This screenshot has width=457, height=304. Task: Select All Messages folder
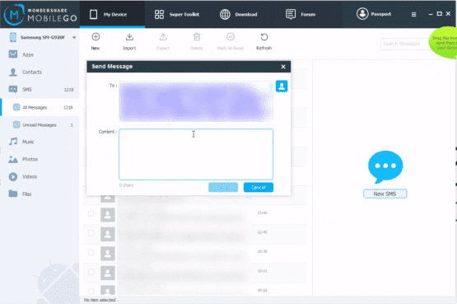pos(40,107)
